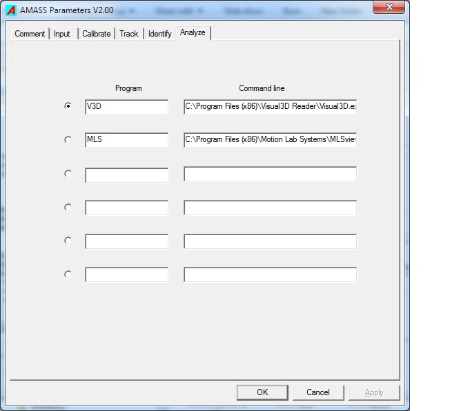Click the AMASS icon in the title bar
This screenshot has height=411, width=450.
[11, 10]
